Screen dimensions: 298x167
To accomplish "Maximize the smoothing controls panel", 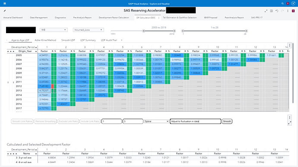I will point(290,123).
